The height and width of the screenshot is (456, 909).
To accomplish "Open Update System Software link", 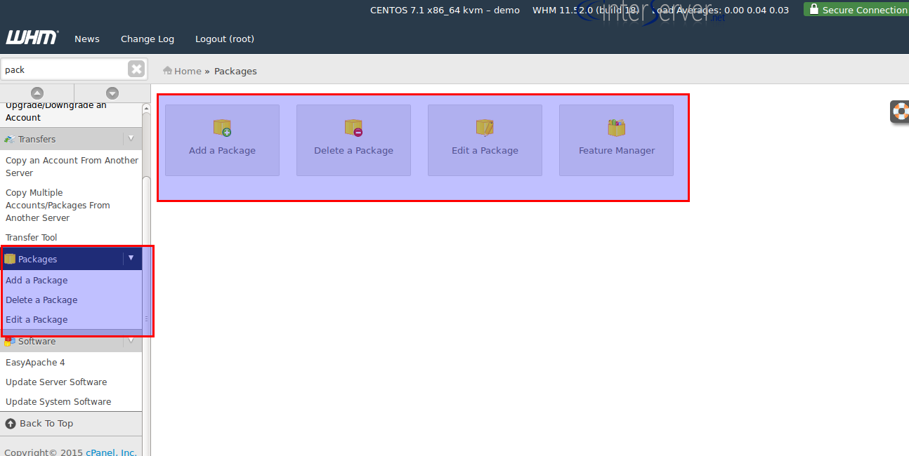I will [x=58, y=401].
